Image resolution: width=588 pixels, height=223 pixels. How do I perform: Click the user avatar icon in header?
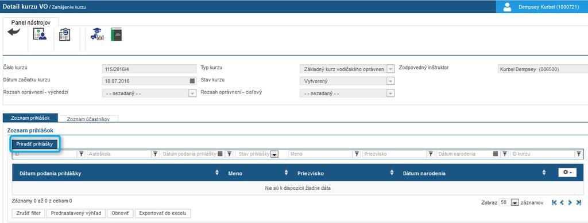coord(508,7)
